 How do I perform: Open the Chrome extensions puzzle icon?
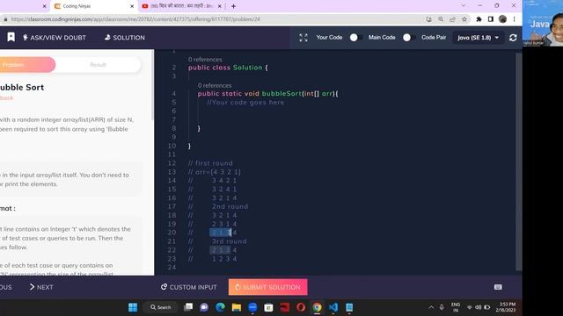[479, 19]
